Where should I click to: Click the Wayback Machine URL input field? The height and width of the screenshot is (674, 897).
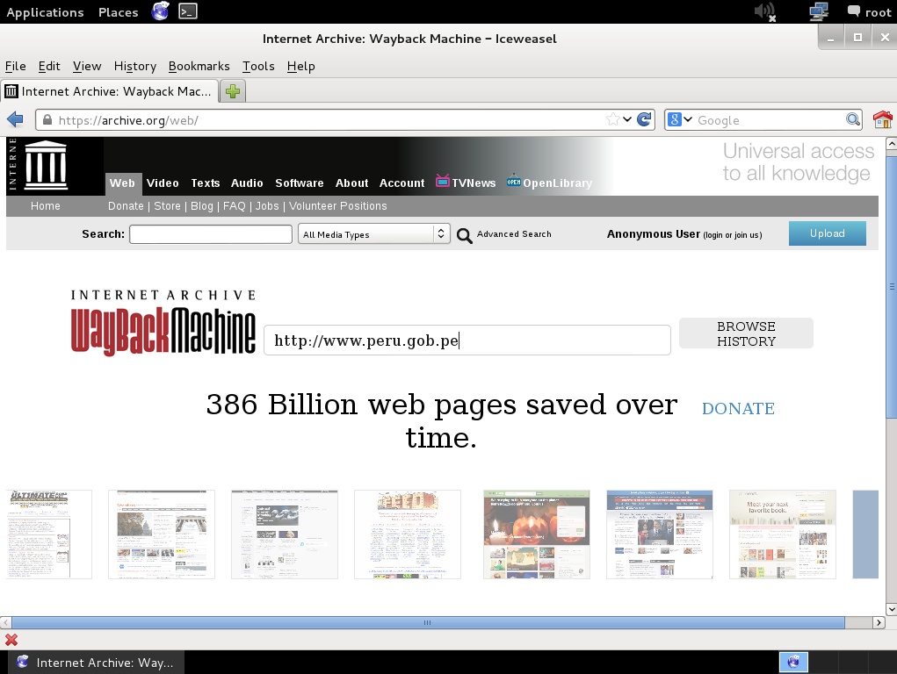pyautogui.click(x=467, y=341)
